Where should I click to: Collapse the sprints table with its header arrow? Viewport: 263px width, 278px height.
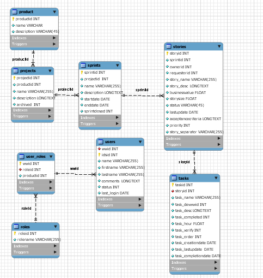118,65
